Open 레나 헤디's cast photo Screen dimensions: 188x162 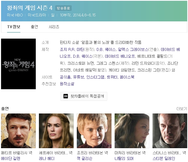[x=56, y=131]
